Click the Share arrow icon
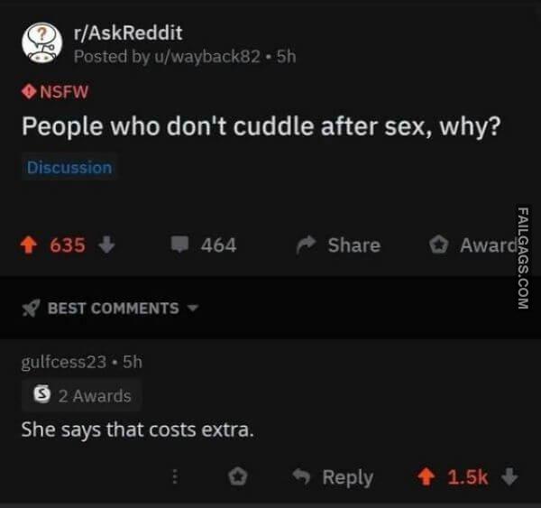This screenshot has height=508, width=541. click(306, 245)
